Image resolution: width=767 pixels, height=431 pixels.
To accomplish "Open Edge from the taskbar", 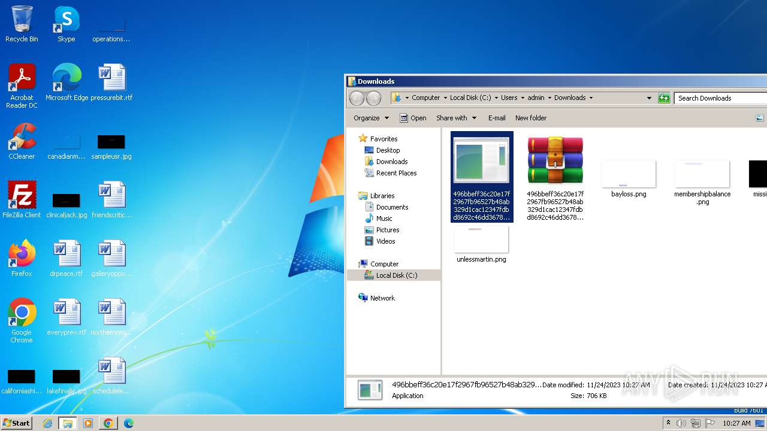I will click(128, 423).
